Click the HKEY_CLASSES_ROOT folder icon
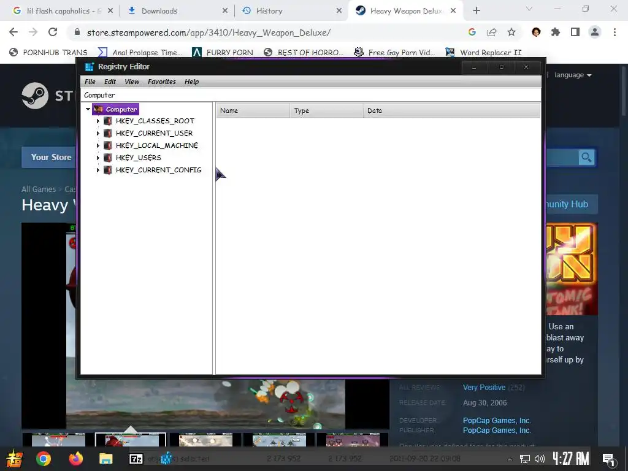The width and height of the screenshot is (628, 471). click(108, 121)
